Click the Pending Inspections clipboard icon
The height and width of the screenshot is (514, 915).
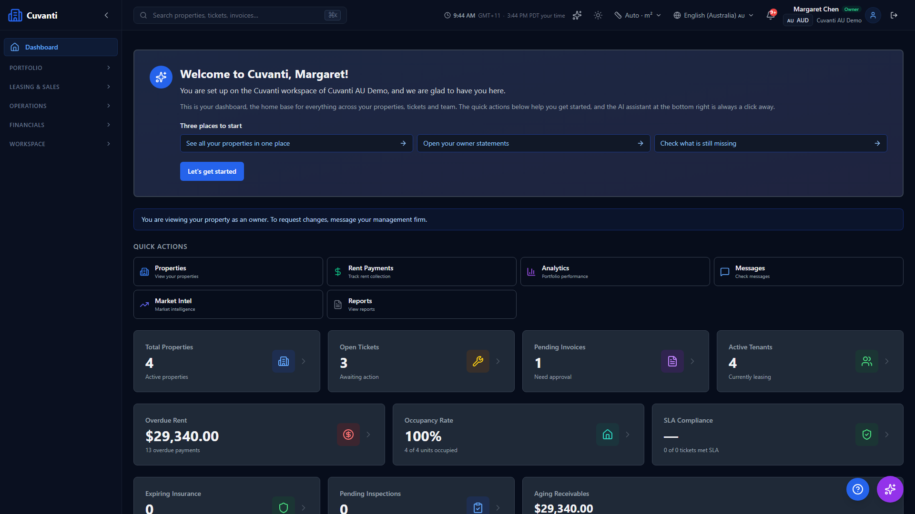[x=478, y=507]
